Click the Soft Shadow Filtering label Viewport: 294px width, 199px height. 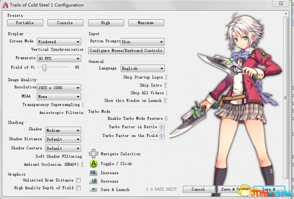tap(59, 156)
